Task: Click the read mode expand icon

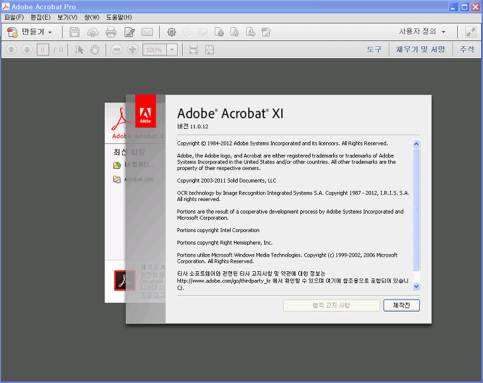Action: [471, 32]
